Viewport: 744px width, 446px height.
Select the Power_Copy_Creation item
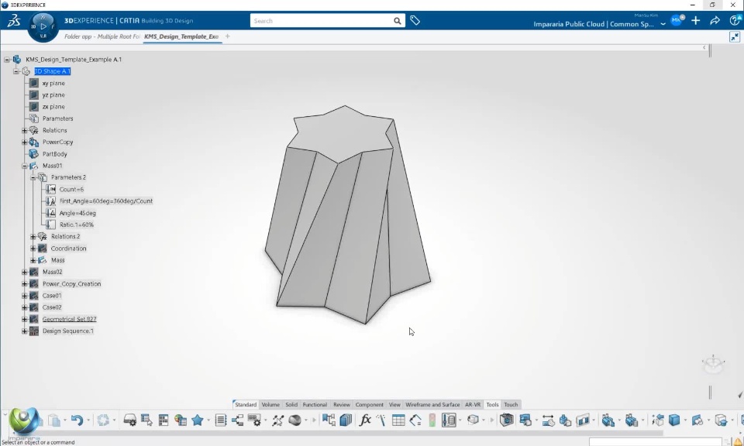pos(71,284)
